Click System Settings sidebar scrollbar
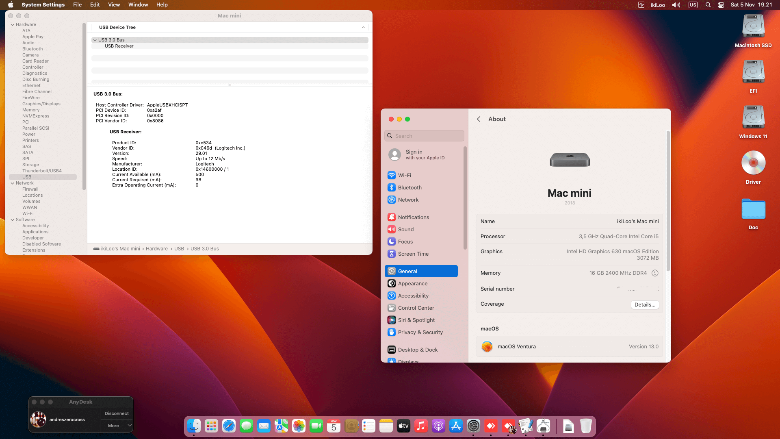Image resolution: width=780 pixels, height=439 pixels. 465,198
